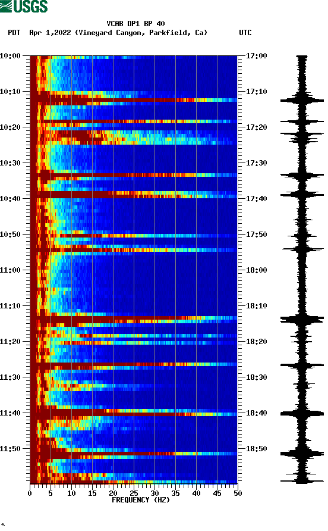Image resolution: width=328 pixels, height=531 pixels.
Task: Click the '35' frequency axis tick label
Action: click(175, 493)
